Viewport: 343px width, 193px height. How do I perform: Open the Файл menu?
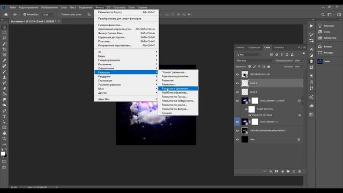point(13,7)
